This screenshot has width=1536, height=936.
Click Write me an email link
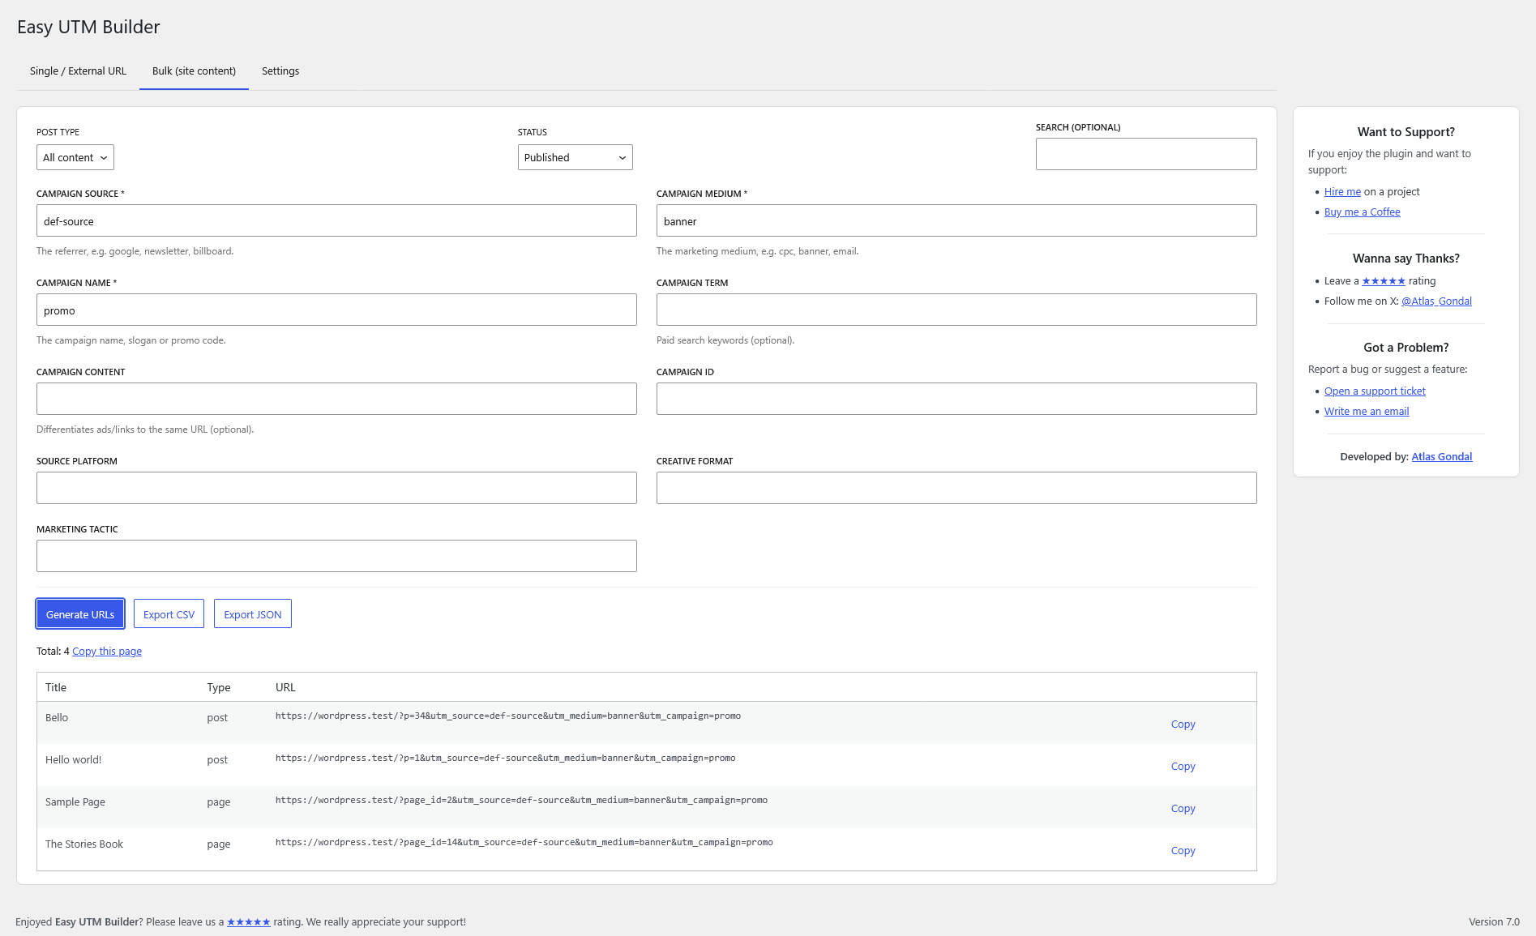click(x=1367, y=412)
